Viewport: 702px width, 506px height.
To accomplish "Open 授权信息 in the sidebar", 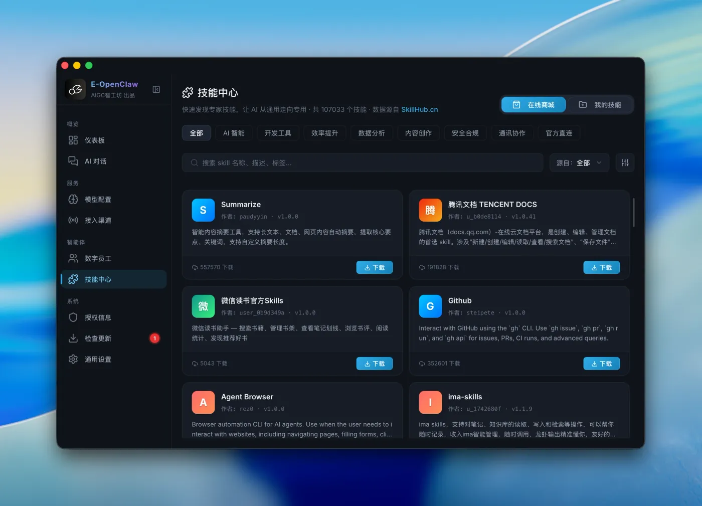I will [x=114, y=317].
